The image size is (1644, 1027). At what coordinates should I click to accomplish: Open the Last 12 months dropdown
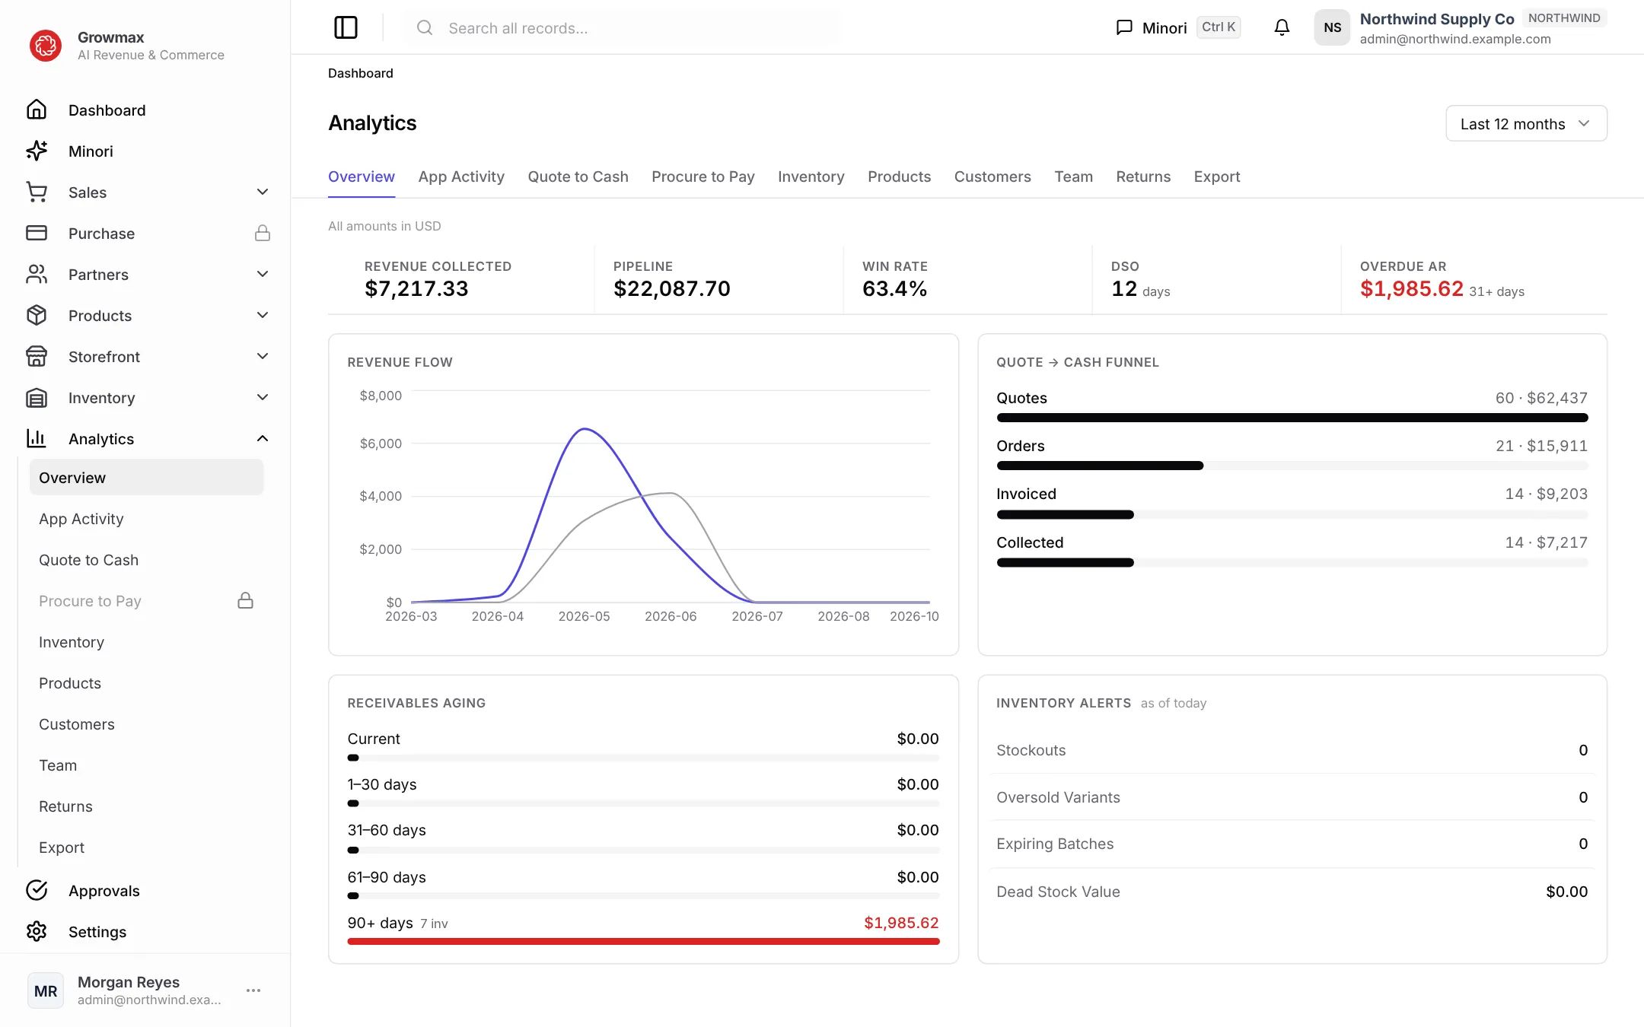point(1526,123)
